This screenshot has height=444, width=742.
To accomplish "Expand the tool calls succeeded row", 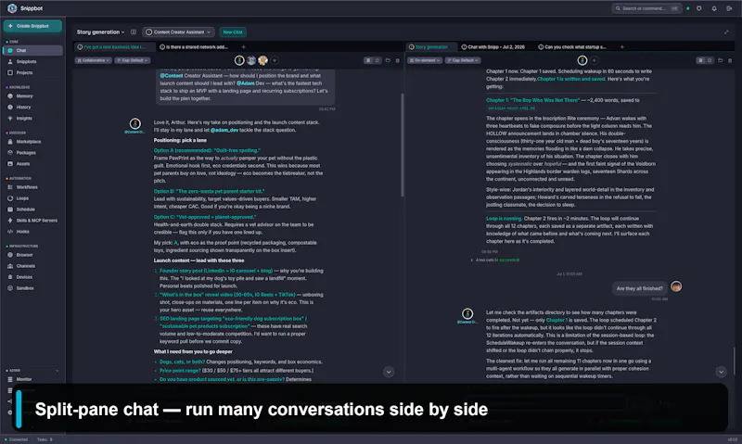I will pyautogui.click(x=496, y=260).
